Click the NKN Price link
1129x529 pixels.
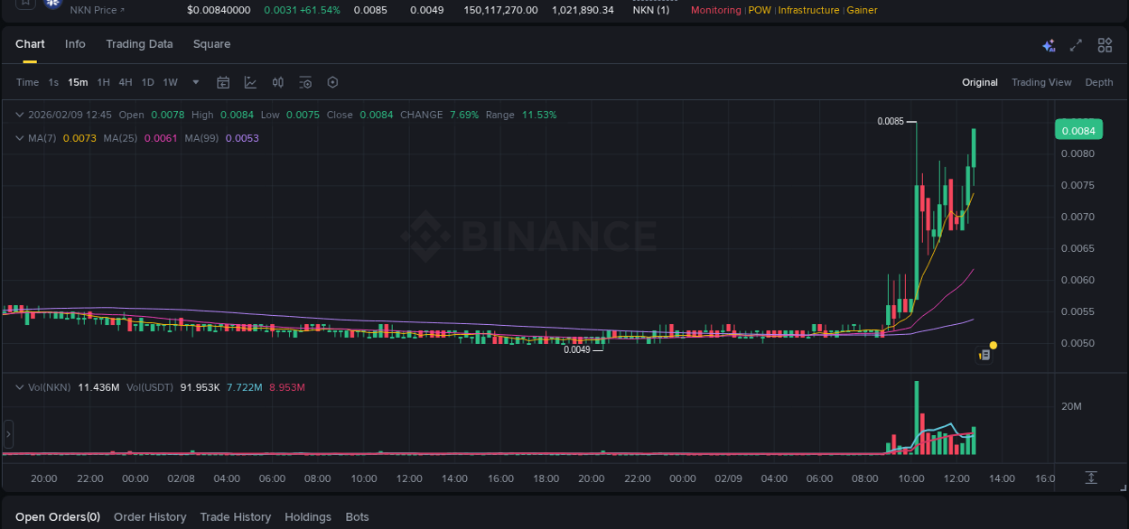[96, 10]
